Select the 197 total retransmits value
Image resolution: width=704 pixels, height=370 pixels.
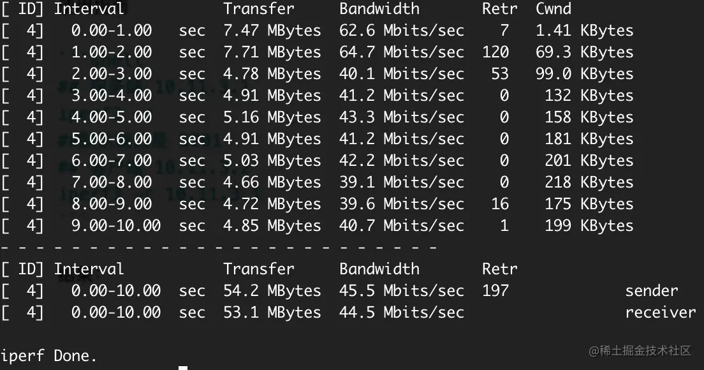point(495,291)
